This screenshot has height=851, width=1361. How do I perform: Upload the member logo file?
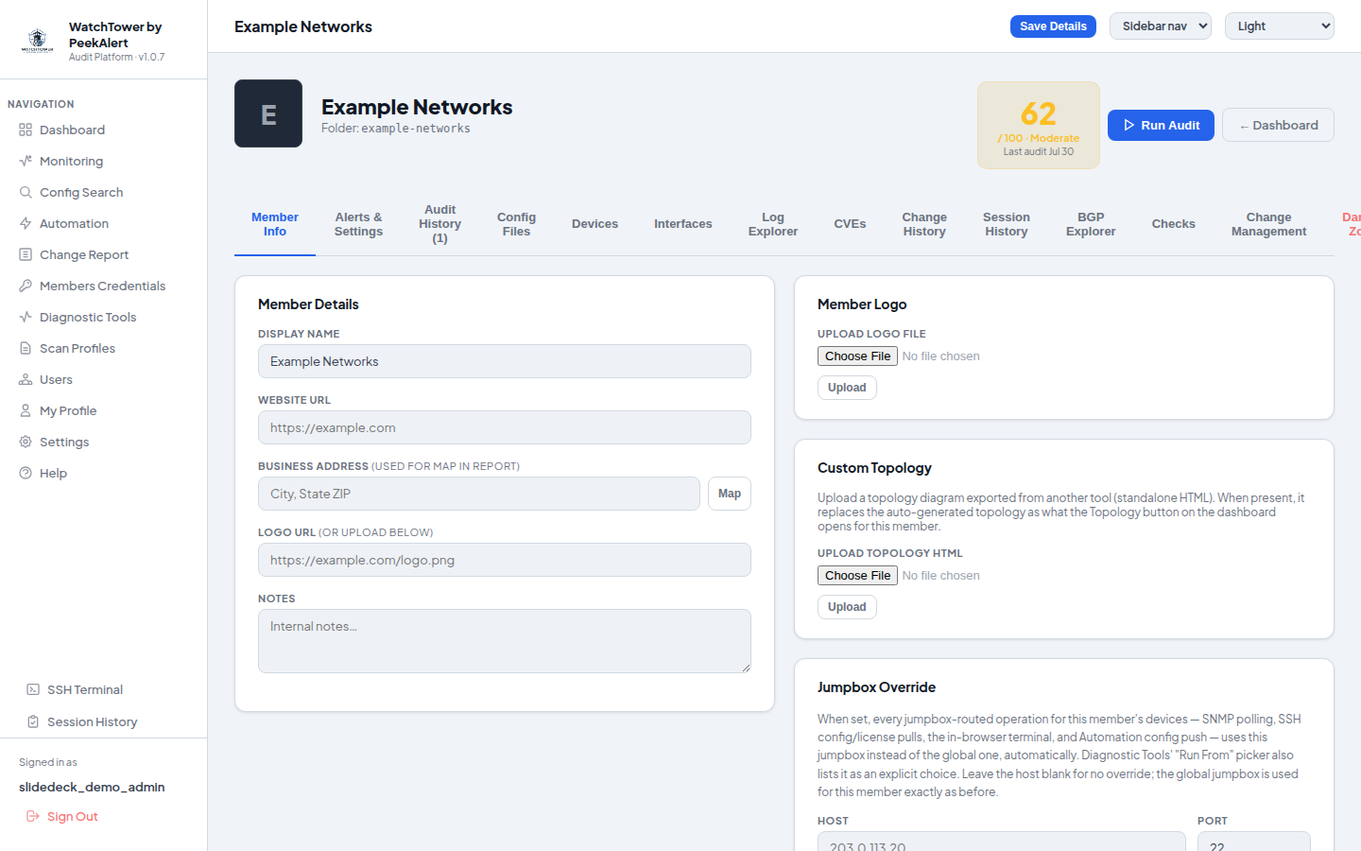point(847,388)
